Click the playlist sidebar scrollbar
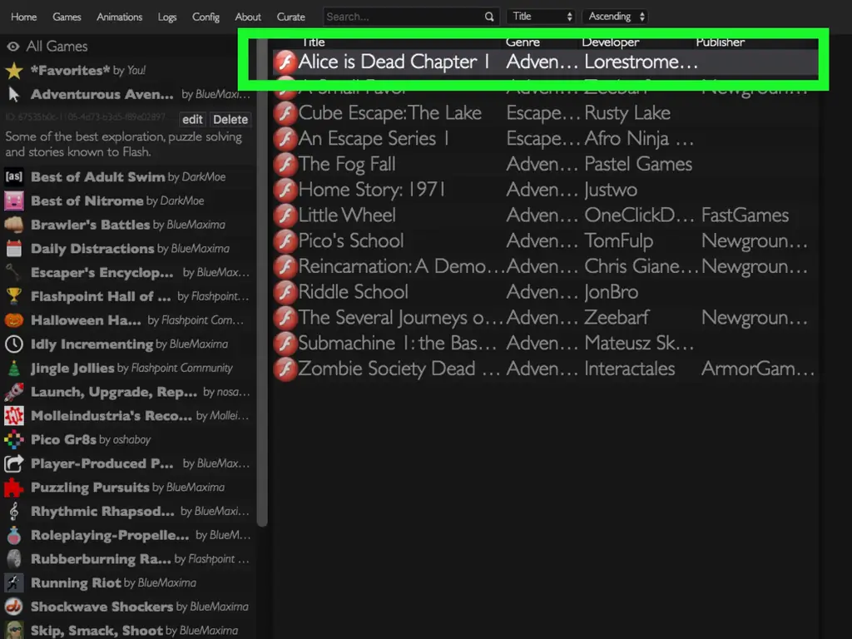Viewport: 852px width, 639px height. click(262, 283)
